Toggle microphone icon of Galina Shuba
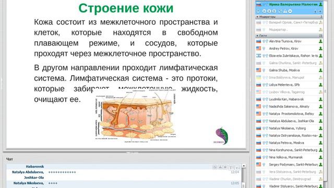334x188 pixels. pyautogui.click(x=264, y=70)
